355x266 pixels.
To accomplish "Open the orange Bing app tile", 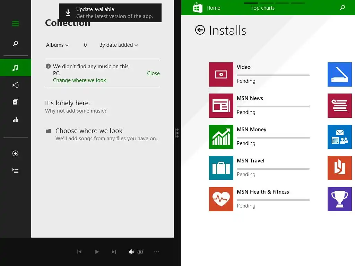I will (x=340, y=168).
